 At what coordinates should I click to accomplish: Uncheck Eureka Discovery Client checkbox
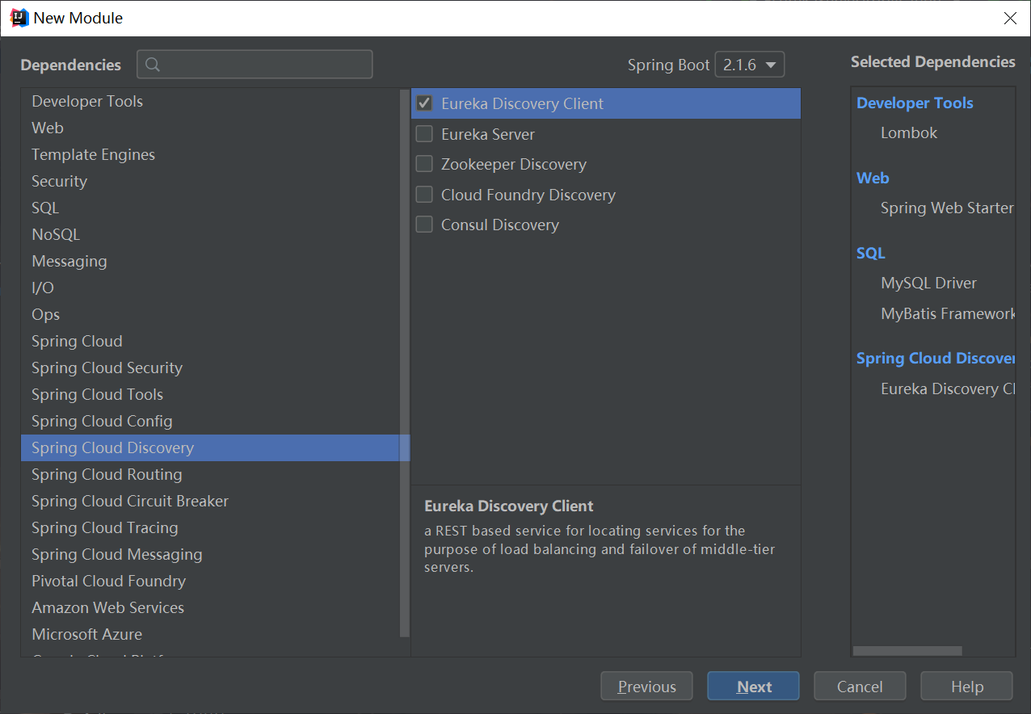point(424,103)
